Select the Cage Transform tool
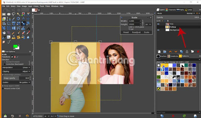Screen dimensions: 201x118 [19, 28]
